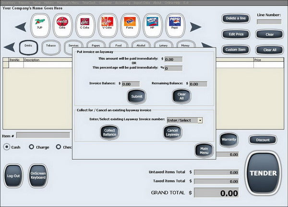Screen dimensions: 288x207
Task: Add a Custom Item
Action: [236, 50]
